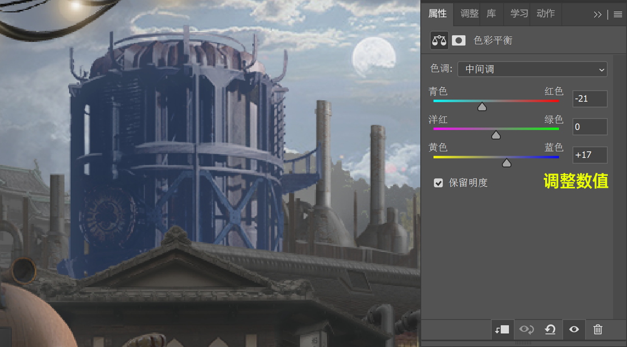Click the view previous state icon

point(527,329)
